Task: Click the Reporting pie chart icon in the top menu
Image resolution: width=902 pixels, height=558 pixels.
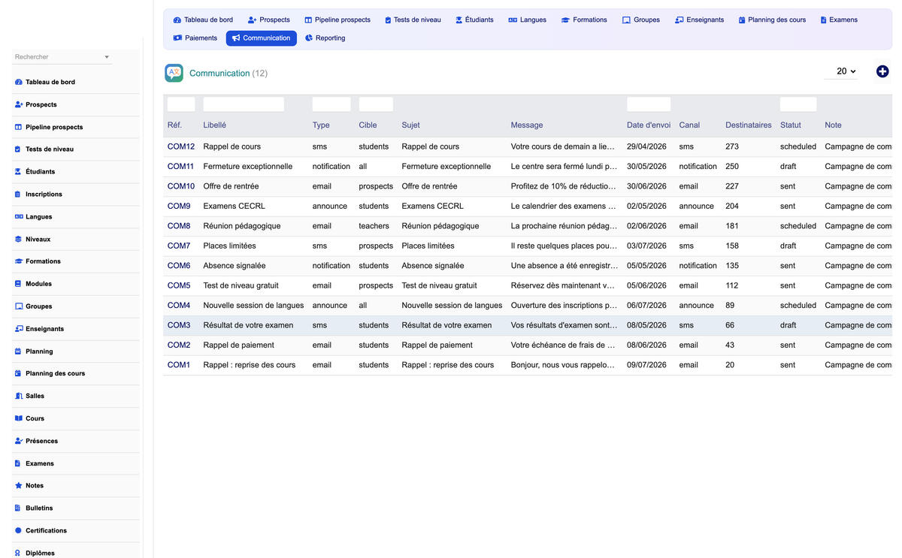Action: pyautogui.click(x=309, y=38)
